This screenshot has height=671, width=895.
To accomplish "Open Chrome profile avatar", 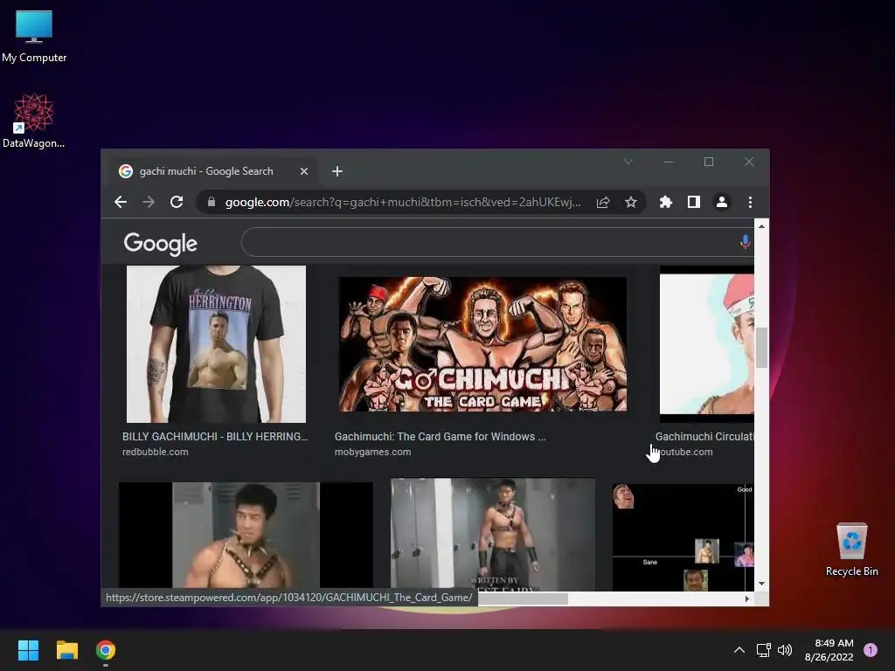I will [x=721, y=202].
